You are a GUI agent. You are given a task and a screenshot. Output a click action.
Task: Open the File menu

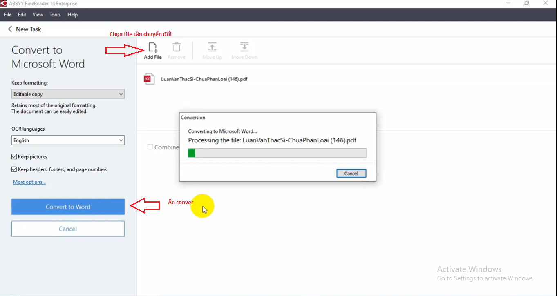(x=8, y=15)
